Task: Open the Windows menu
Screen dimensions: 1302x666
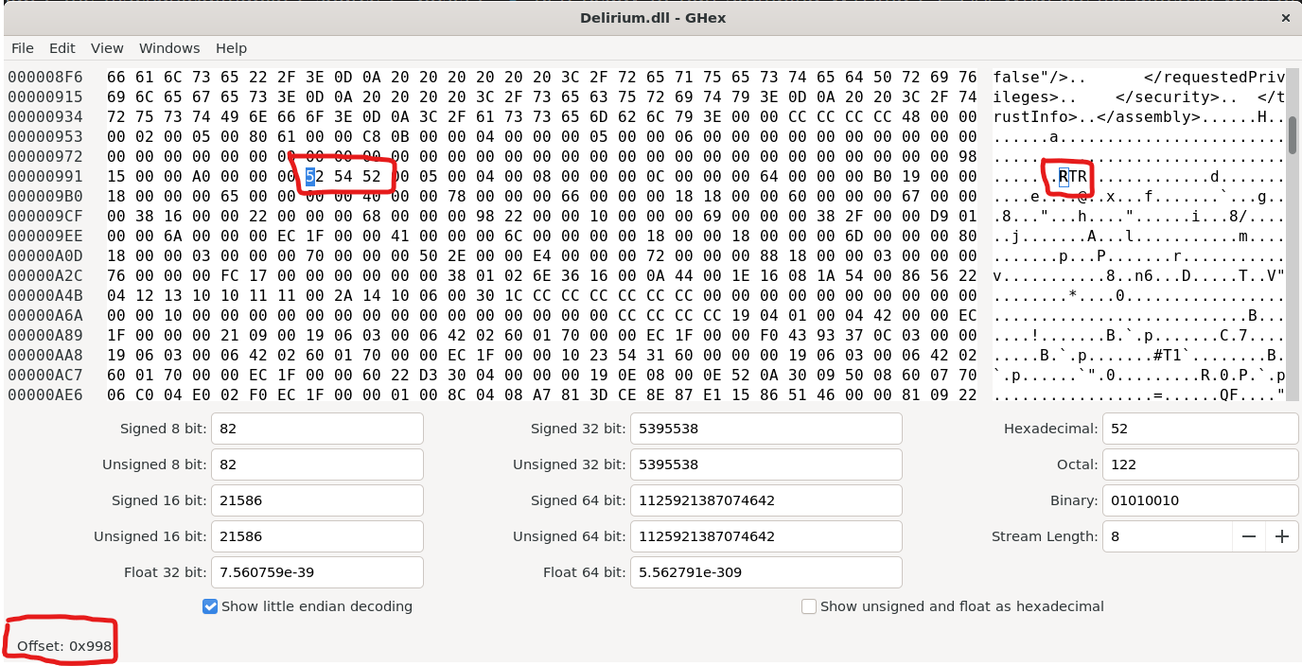Action: pyautogui.click(x=169, y=48)
